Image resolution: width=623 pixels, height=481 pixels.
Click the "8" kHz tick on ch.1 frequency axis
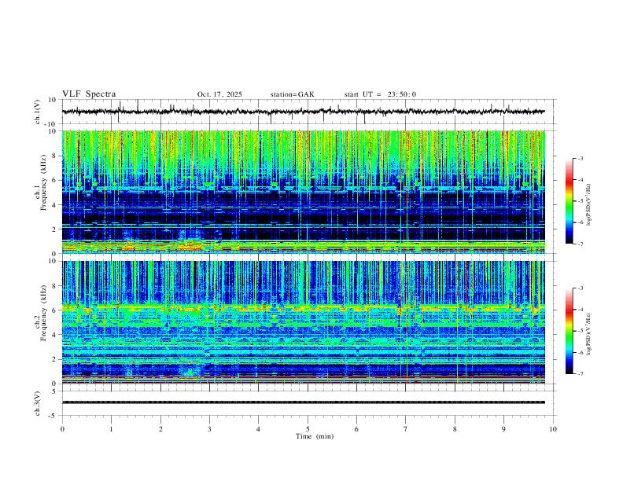54,156
